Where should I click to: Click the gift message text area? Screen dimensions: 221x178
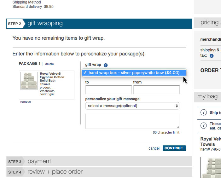click(x=132, y=121)
